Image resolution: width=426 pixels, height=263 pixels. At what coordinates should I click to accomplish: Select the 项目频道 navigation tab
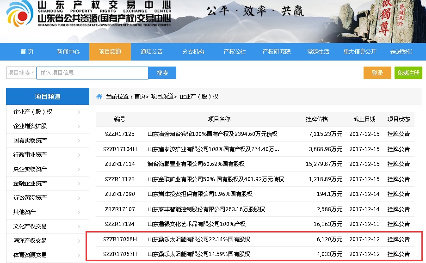(110, 52)
